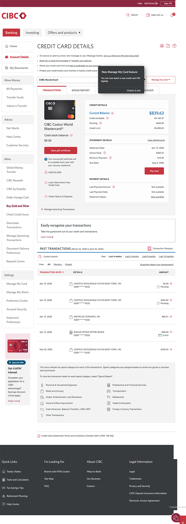Click the PDF icon for eStatement Terms

click(39, 436)
